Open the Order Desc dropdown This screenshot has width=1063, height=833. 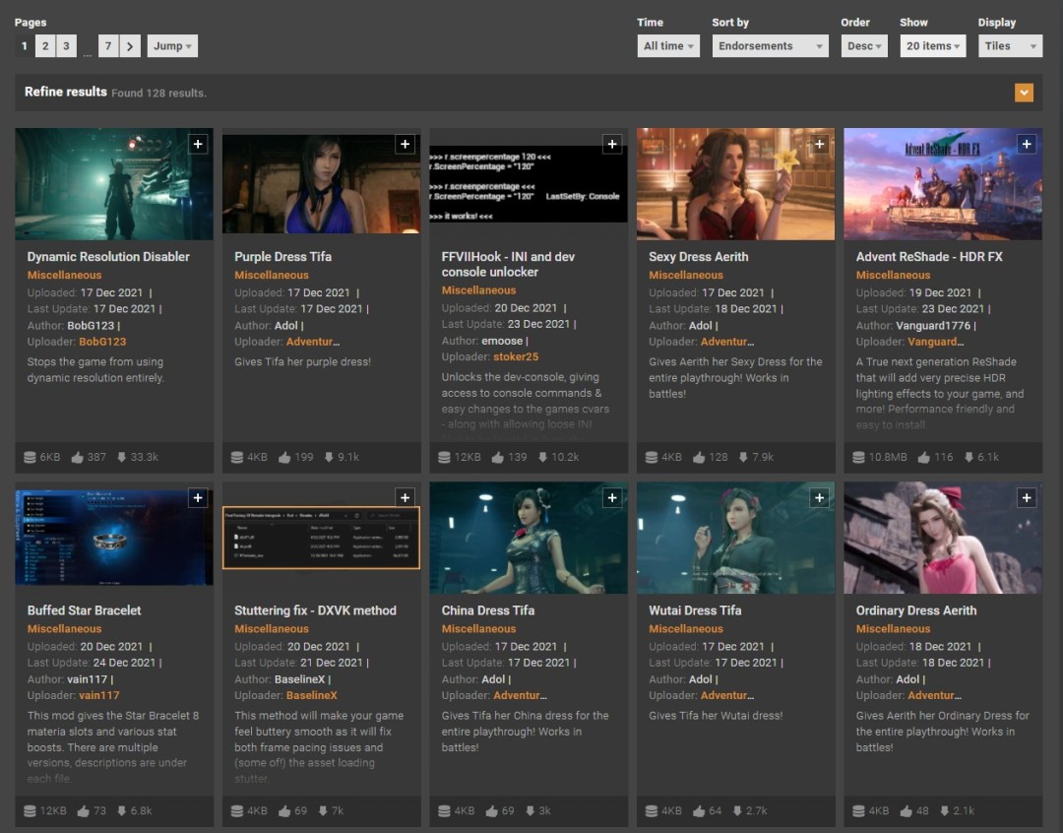[x=864, y=46]
